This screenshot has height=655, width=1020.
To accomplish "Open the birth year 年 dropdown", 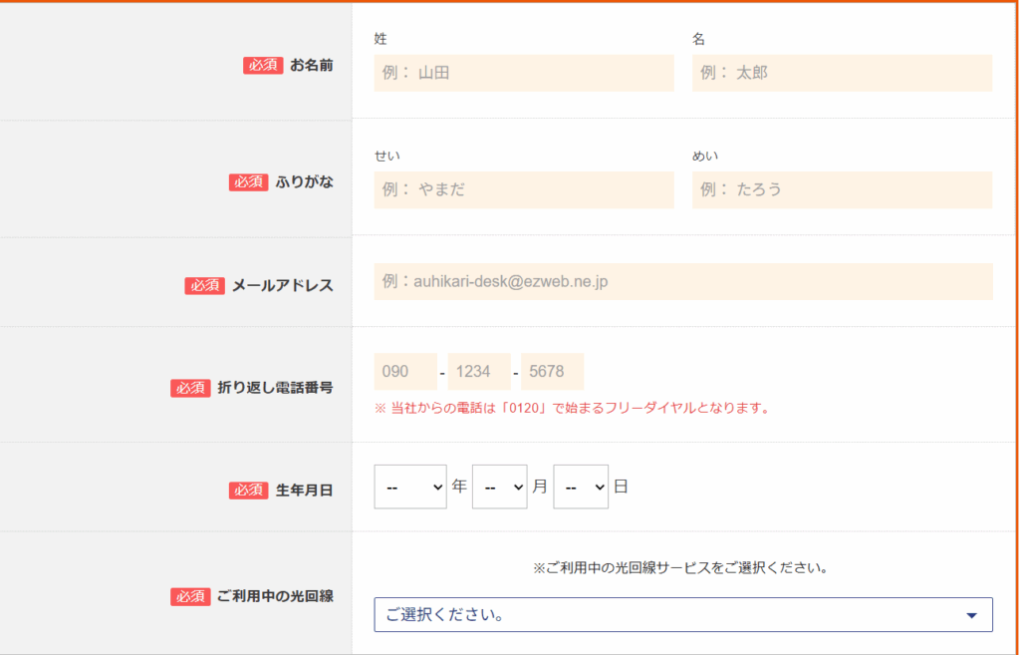I will coord(410,487).
